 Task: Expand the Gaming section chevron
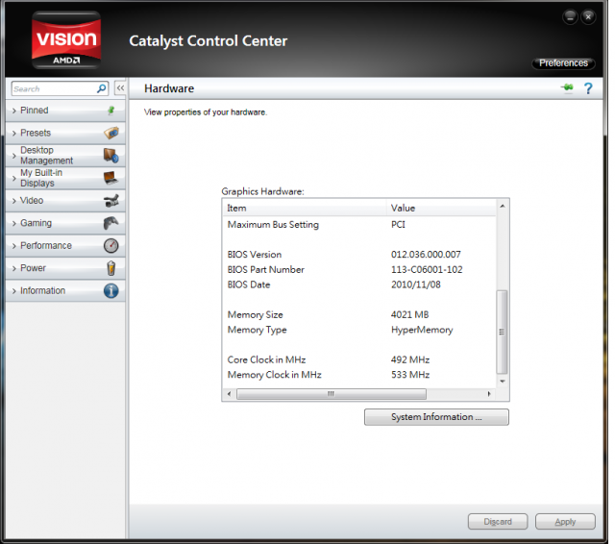tap(14, 224)
